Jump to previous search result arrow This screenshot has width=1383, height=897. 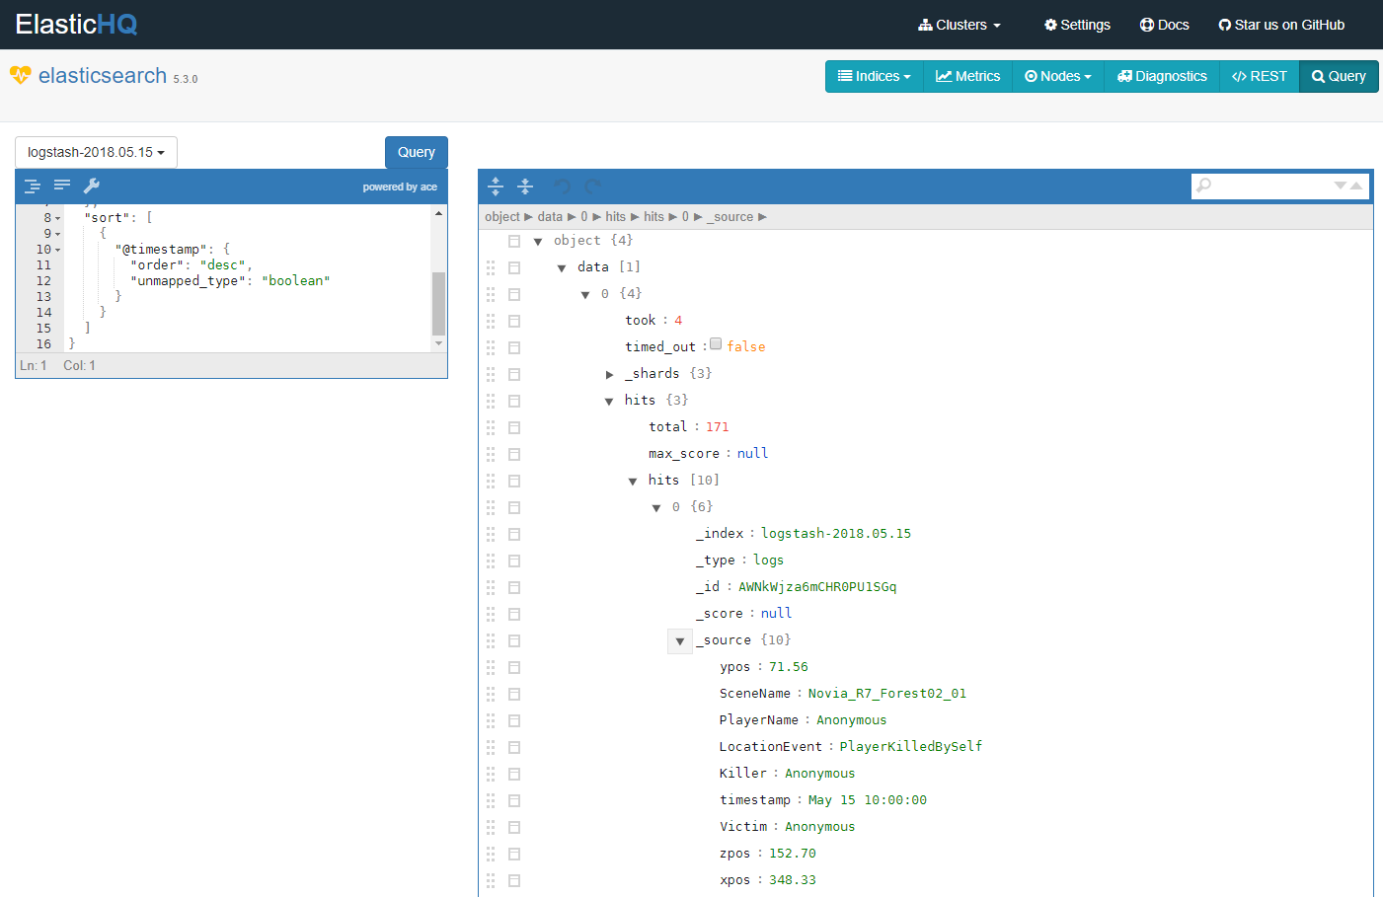pos(1356,186)
